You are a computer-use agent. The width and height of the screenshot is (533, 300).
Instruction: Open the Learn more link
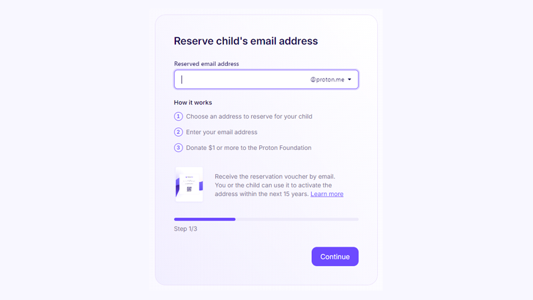(x=326, y=194)
